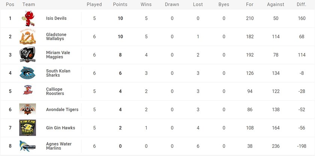This screenshot has width=315, height=156.
Task: Open the Agnes Water Marlins name
Action: [59, 146]
